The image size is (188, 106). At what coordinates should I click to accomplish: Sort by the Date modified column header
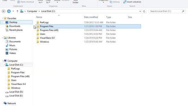click(x=91, y=17)
